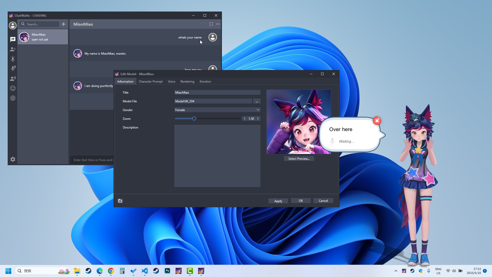Switch to the Voice tab
This screenshot has width=492, height=277.
point(171,82)
